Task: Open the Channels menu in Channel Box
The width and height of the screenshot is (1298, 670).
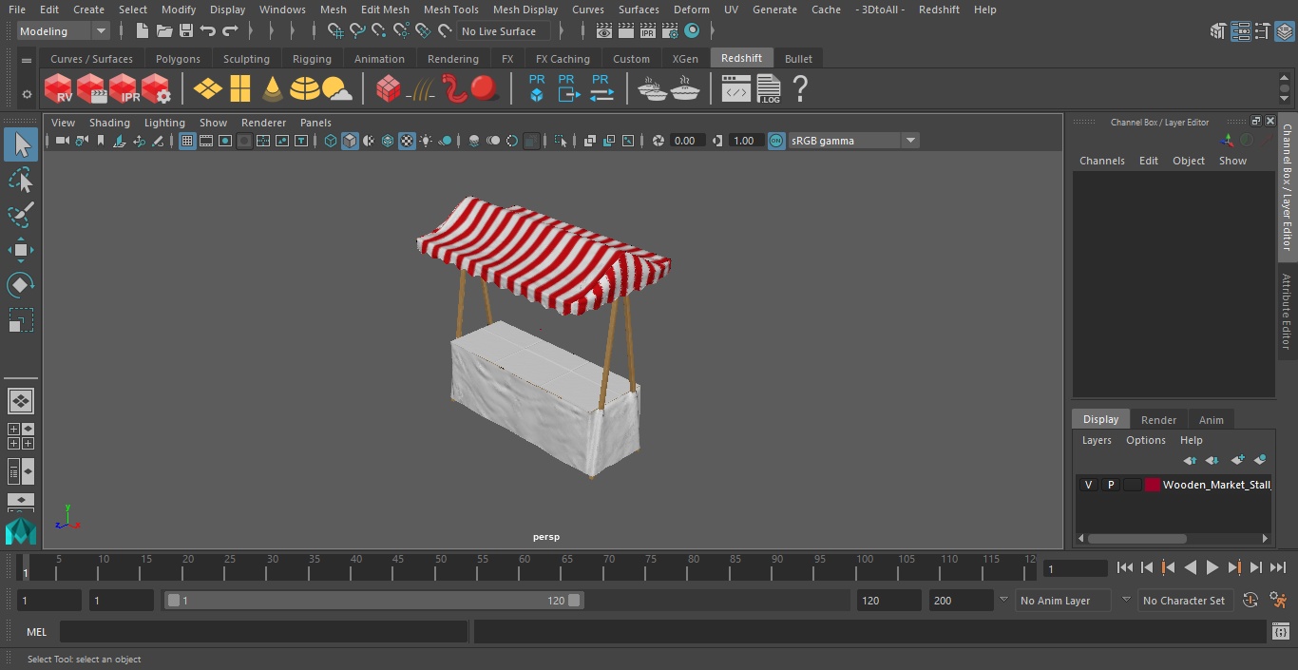Action: click(1101, 161)
